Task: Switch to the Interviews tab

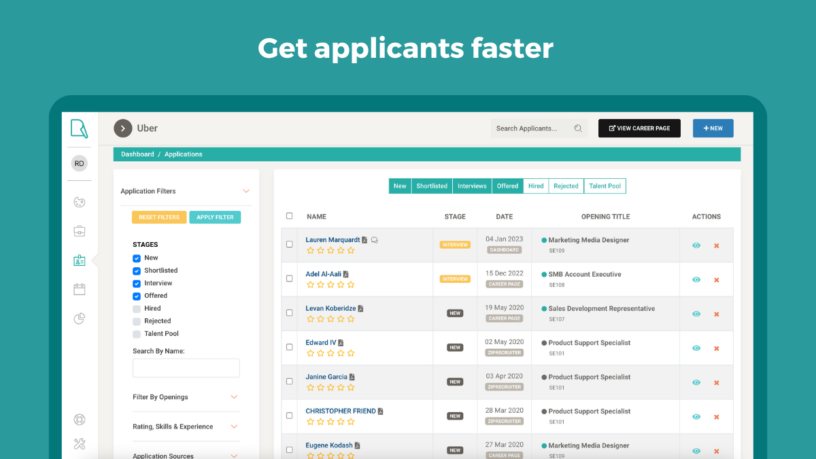Action: coord(472,186)
